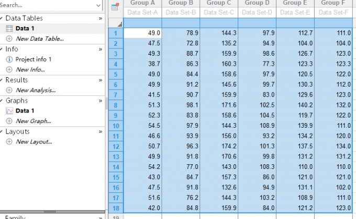Click the Data Set-A title cell
Image resolution: width=356 pixels, height=219 pixels.
click(142, 13)
